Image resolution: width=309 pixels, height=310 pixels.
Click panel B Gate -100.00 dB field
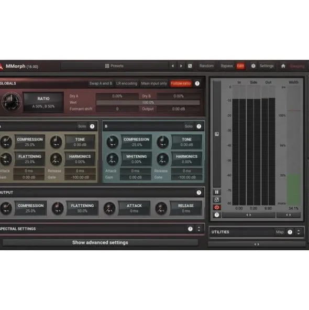tap(186, 177)
